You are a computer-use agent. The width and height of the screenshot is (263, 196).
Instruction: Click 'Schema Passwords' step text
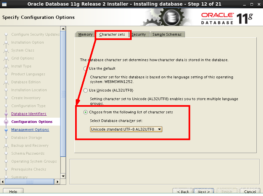(x=28, y=153)
